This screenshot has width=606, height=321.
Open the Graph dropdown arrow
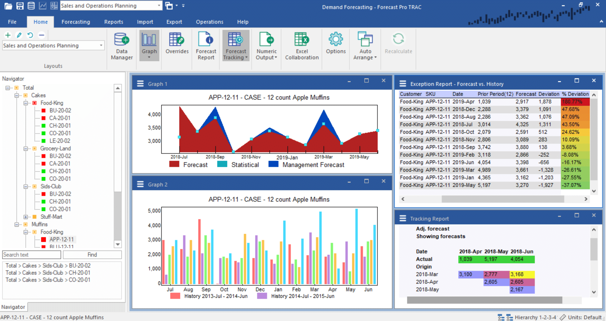[149, 57]
